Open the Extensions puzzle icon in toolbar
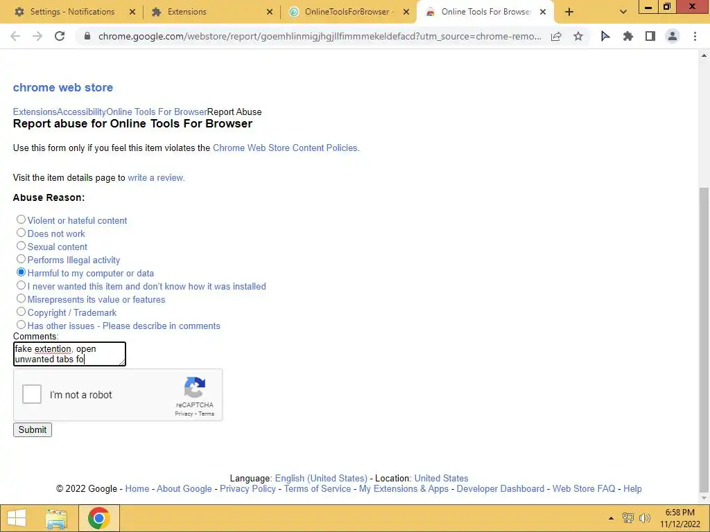Screen dimensions: 710x532 coord(627,36)
